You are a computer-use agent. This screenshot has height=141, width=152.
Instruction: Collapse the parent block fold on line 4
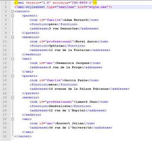(x=13, y=16)
